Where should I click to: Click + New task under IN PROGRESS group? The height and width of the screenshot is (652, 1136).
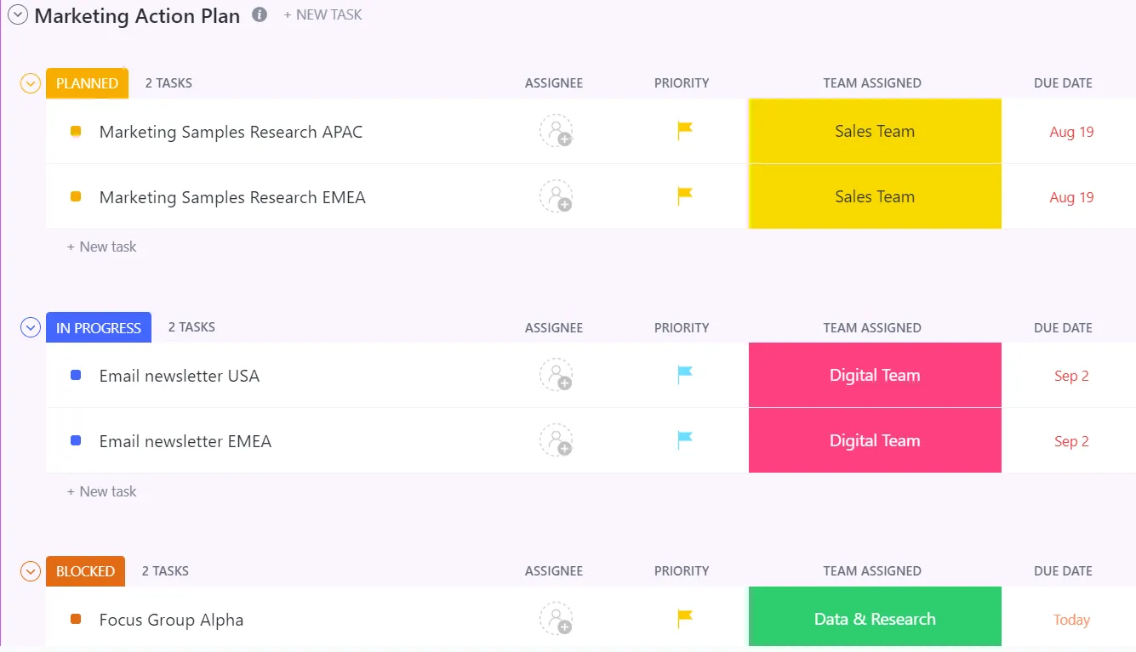click(101, 491)
